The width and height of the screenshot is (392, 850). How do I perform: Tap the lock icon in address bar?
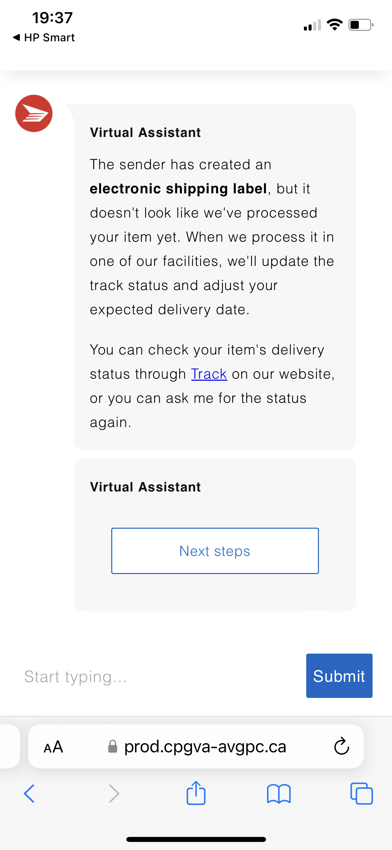pos(113,747)
